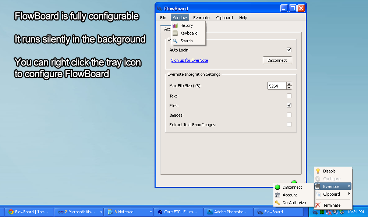Open Microsoft Visual taskbar group dropdown arrow
Viewport: 368px width, 217px height.
pyautogui.click(x=101, y=212)
